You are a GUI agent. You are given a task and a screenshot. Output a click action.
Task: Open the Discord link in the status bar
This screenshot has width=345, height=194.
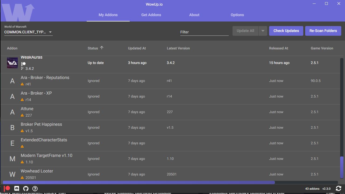(x=16, y=188)
